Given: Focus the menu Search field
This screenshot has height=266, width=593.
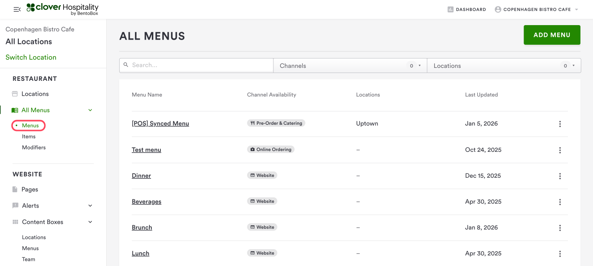Looking at the screenshot, I should [200, 65].
